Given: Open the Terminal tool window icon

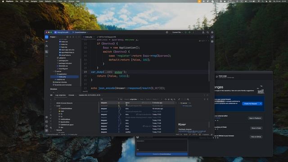Looking at the screenshot, I should click(x=47, y=121).
